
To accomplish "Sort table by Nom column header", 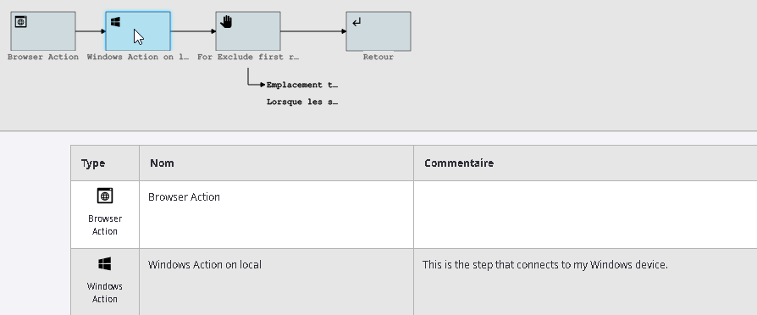I will coord(276,163).
